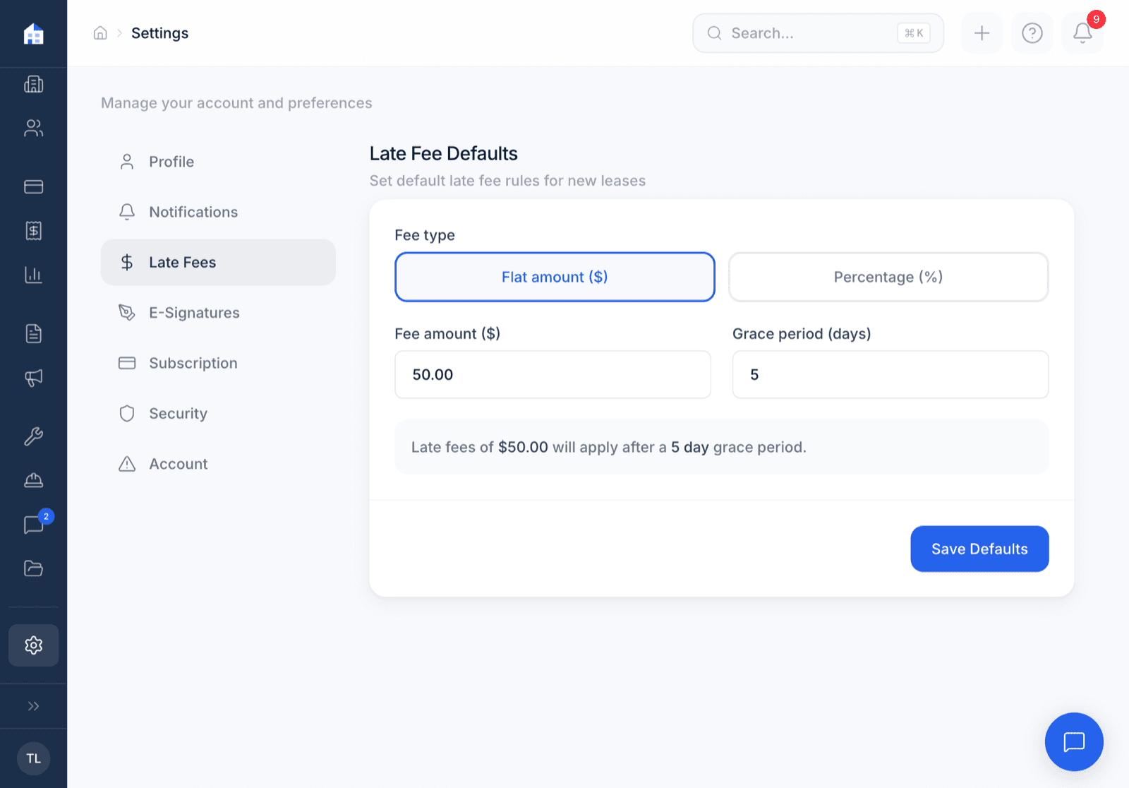Open Maintenance via the wrench icon

pyautogui.click(x=33, y=436)
